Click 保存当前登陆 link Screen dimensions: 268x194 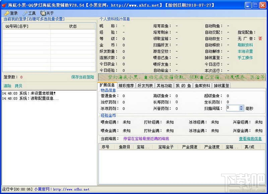point(83,77)
